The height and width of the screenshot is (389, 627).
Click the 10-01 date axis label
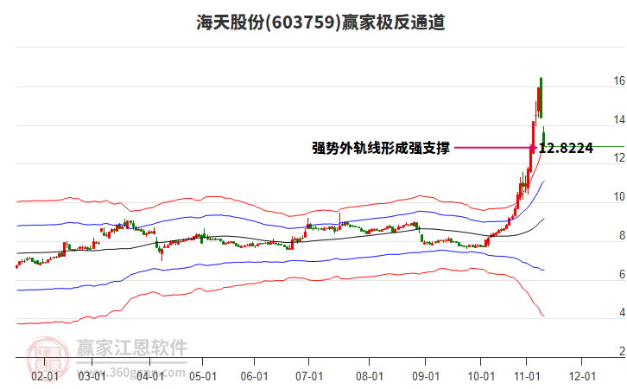(481, 376)
